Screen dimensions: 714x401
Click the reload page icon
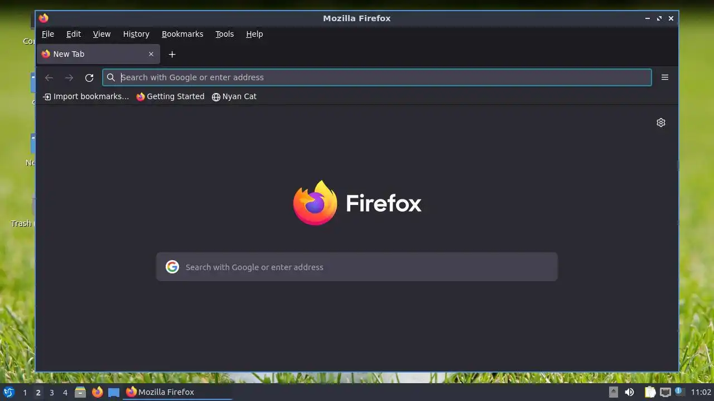(89, 77)
